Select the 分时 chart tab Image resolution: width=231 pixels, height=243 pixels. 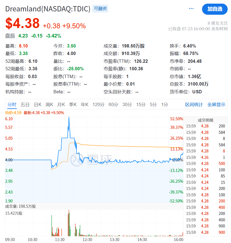12,104
